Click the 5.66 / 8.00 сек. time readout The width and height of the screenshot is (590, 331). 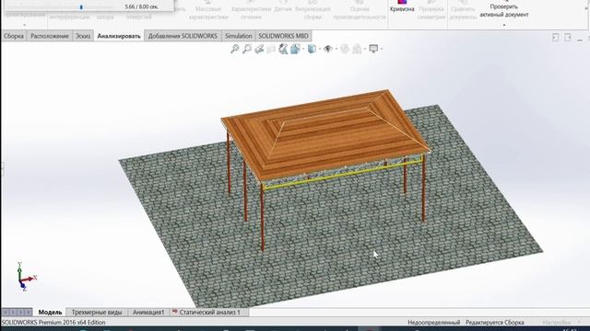coord(141,6)
